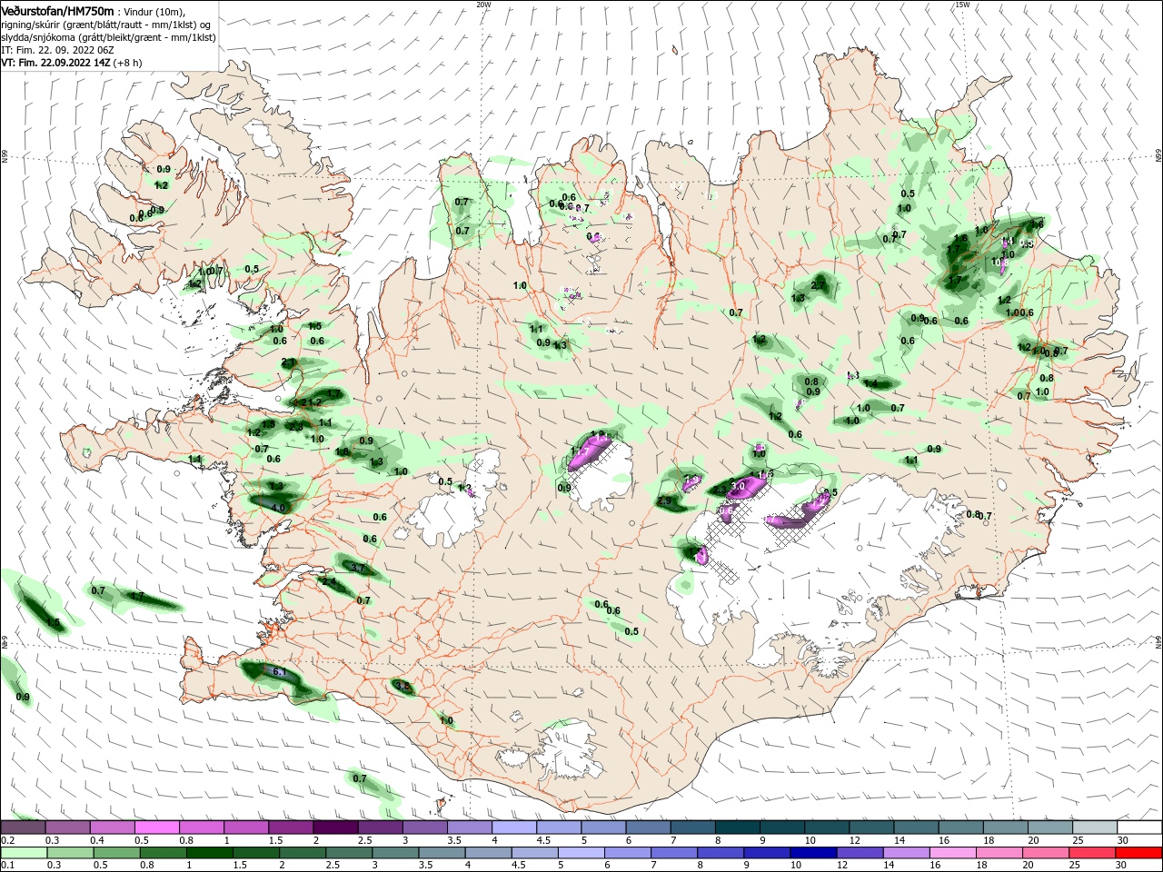The width and height of the screenshot is (1163, 872).
Task: Click the 4.0 precipitation value on the map
Action: [279, 508]
